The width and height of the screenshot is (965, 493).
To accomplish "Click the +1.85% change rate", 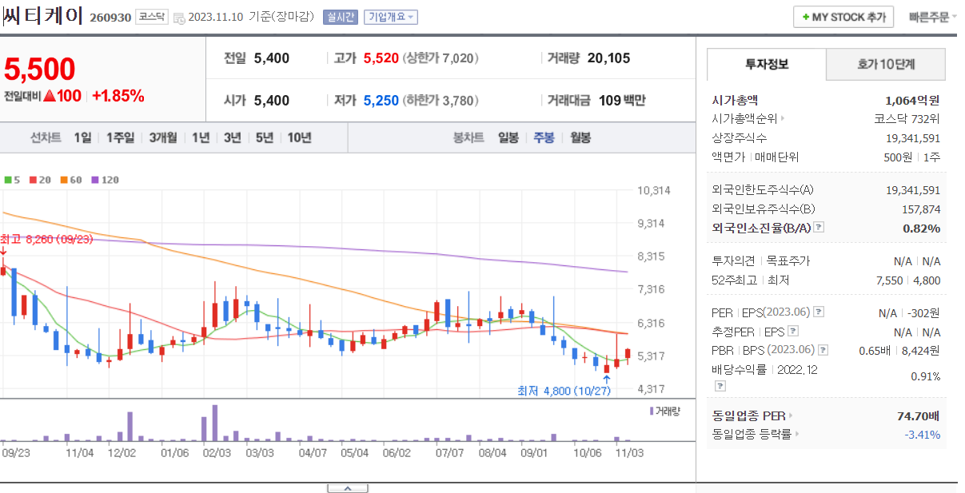I will [118, 97].
